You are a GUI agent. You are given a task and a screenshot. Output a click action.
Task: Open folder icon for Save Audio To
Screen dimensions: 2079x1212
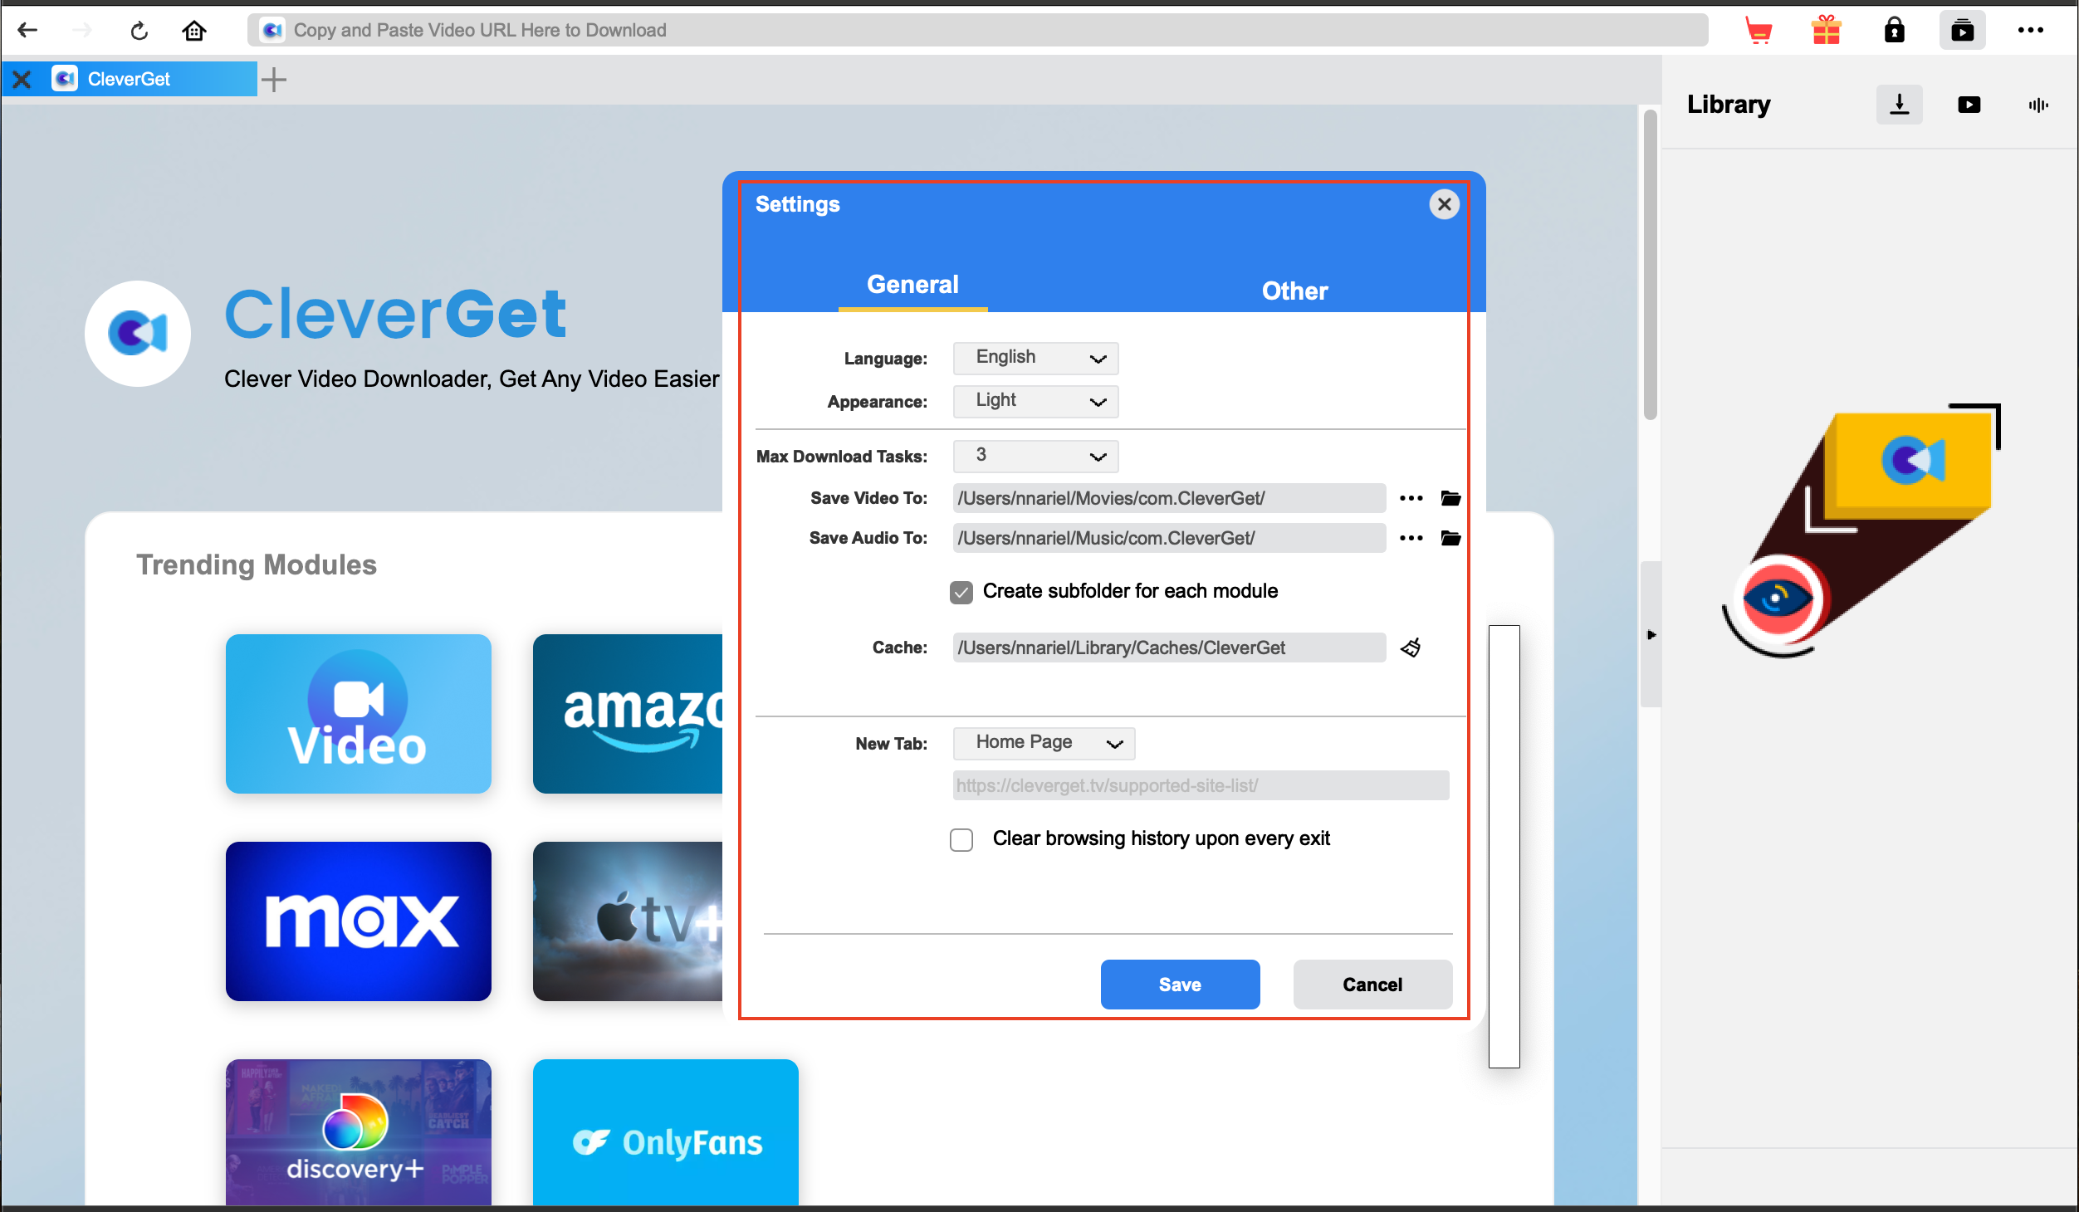pos(1450,538)
